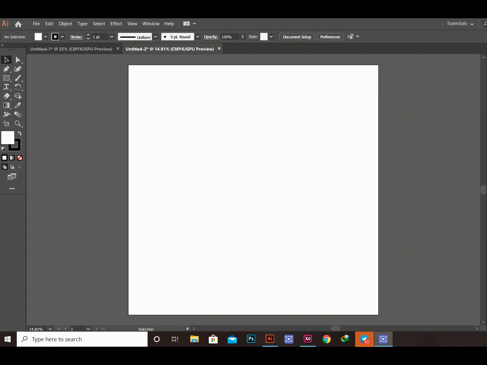Screen dimensions: 487x365
Task: Open the zoom level dropdown in status bar
Action: coord(50,329)
